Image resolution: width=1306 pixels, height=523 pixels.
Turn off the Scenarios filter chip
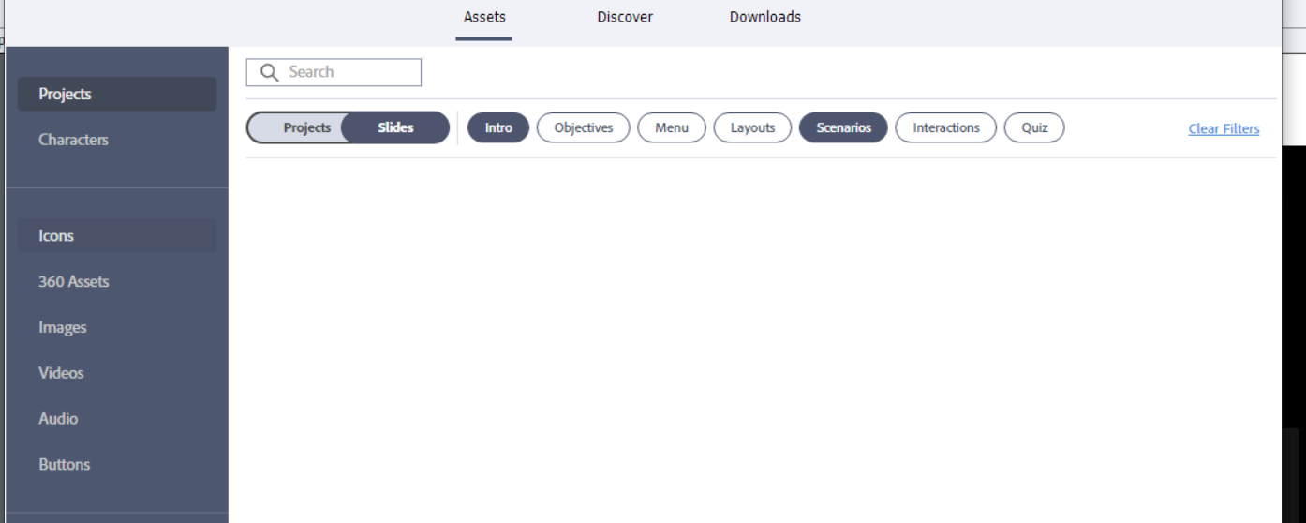tap(843, 127)
